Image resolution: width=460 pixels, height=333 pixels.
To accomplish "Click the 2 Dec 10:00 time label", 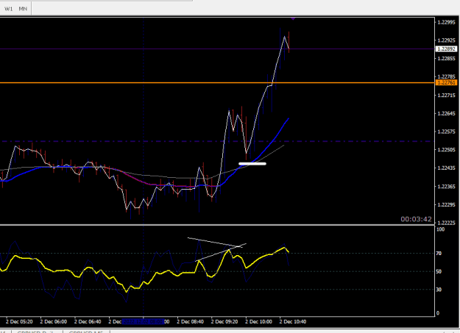I will click(258, 321).
